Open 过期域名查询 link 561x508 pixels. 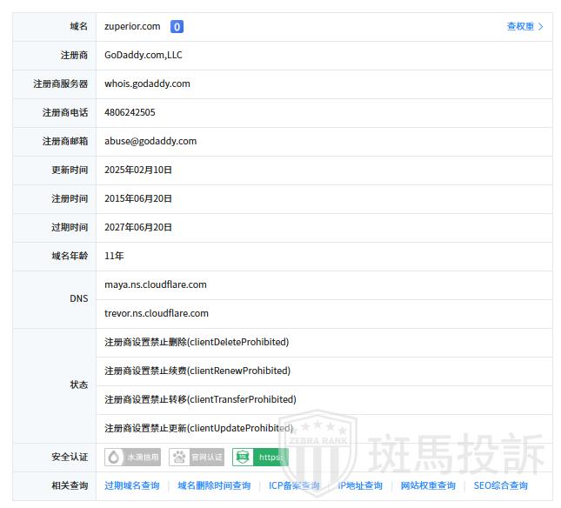tap(132, 485)
